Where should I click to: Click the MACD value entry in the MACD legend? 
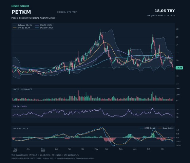(x=148, y=128)
